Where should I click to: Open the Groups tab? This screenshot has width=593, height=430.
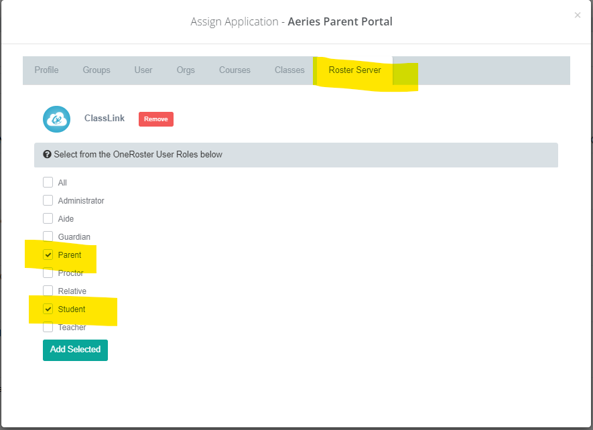[x=96, y=70]
